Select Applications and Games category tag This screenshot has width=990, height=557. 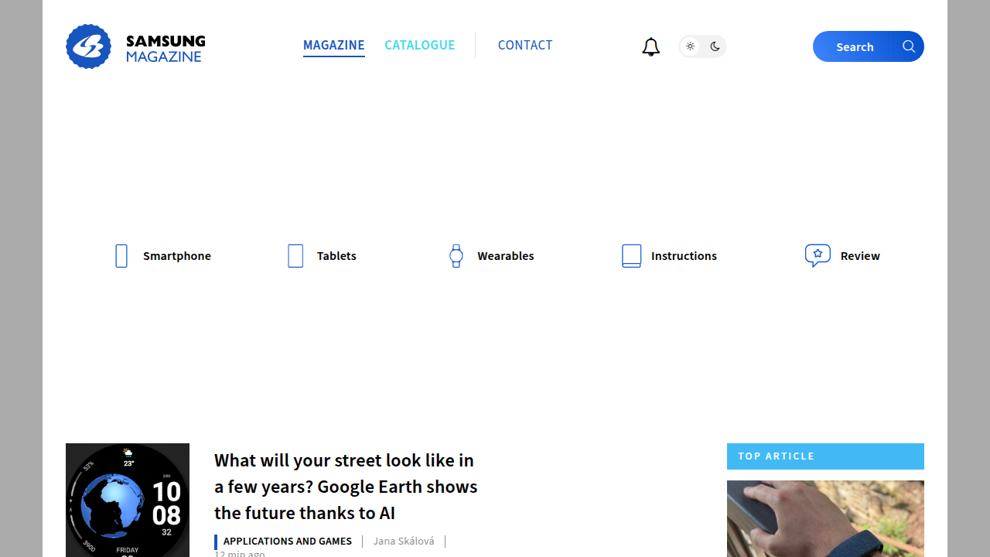[x=288, y=542]
